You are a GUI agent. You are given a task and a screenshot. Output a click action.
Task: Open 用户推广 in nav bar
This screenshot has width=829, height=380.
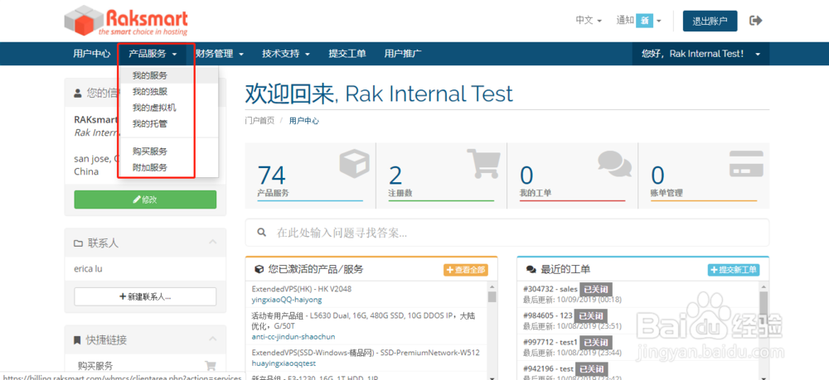click(403, 54)
